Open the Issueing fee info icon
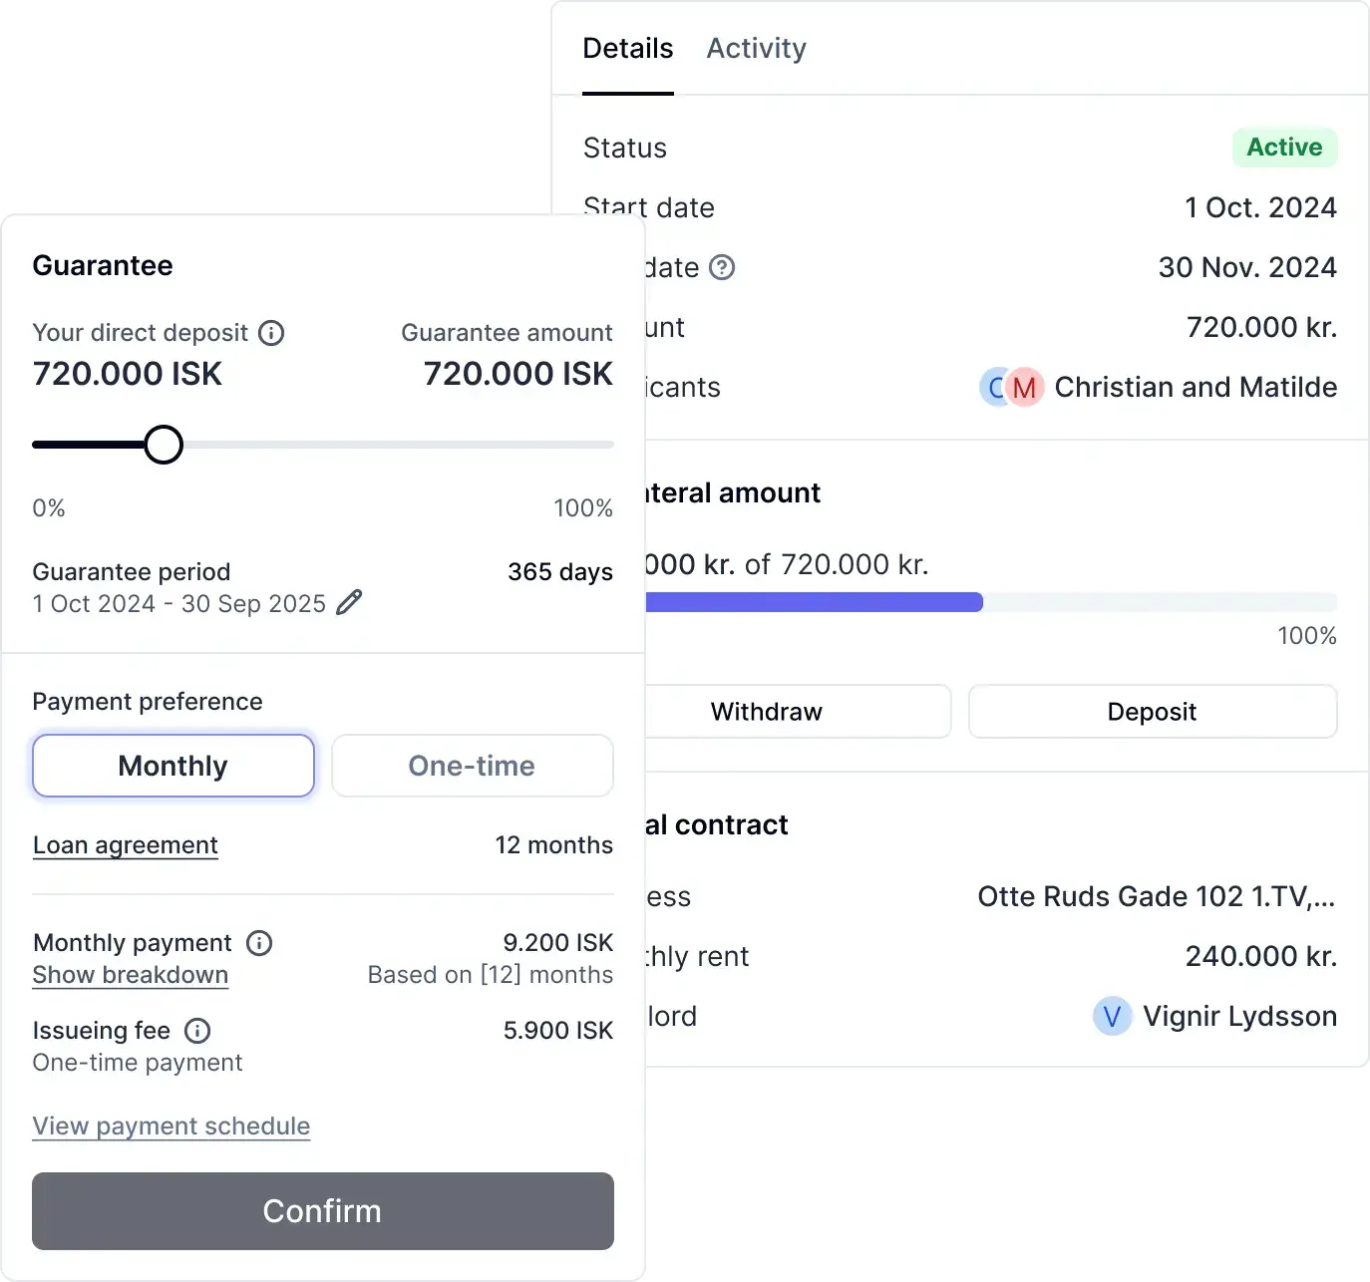Viewport: 1370px width, 1282px height. coord(197,1031)
